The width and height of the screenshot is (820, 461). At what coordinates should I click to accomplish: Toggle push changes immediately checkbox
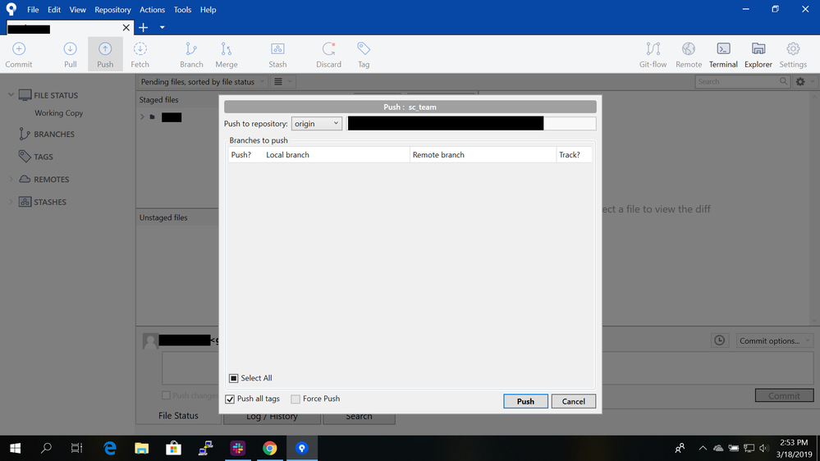pyautogui.click(x=166, y=395)
